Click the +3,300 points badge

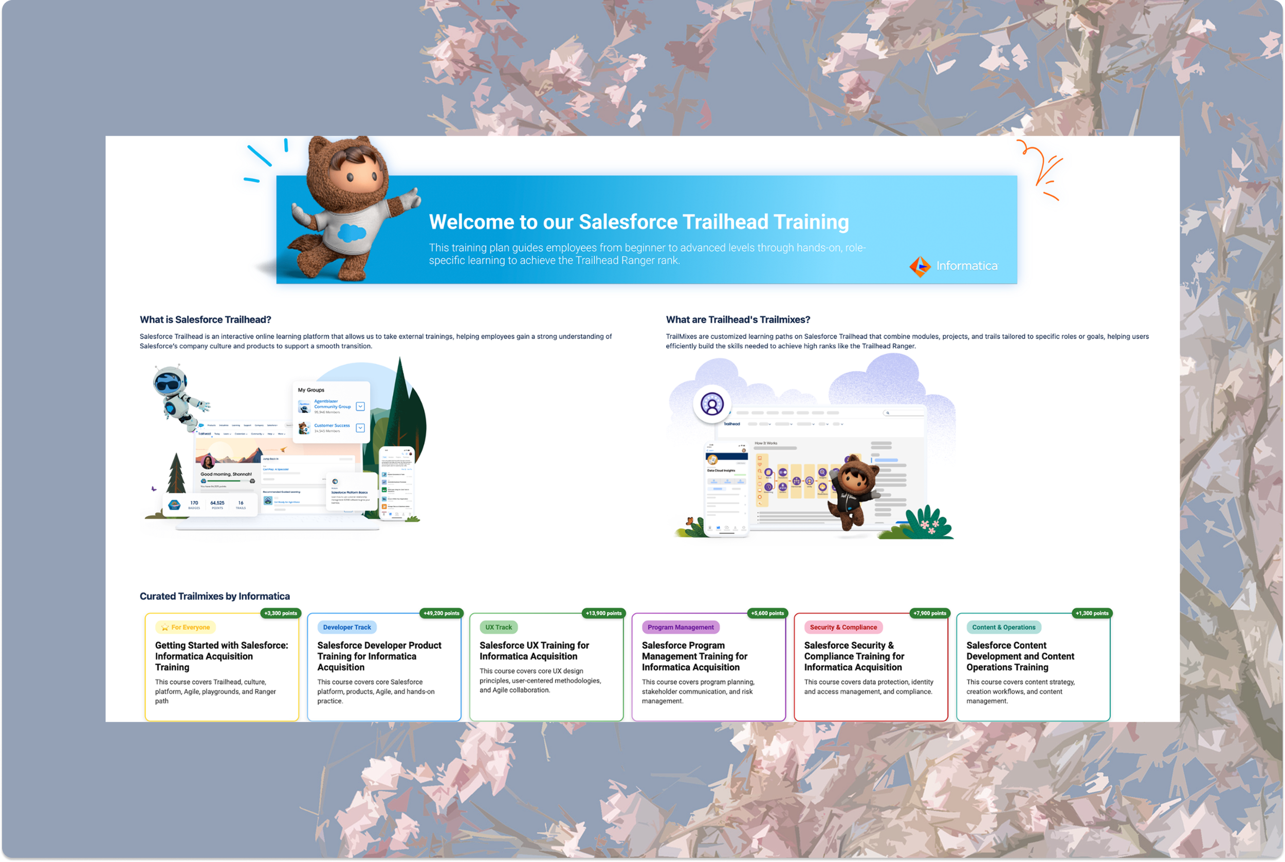[x=281, y=613]
